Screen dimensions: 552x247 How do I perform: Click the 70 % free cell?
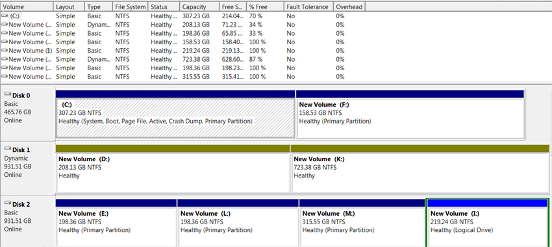pyautogui.click(x=256, y=16)
